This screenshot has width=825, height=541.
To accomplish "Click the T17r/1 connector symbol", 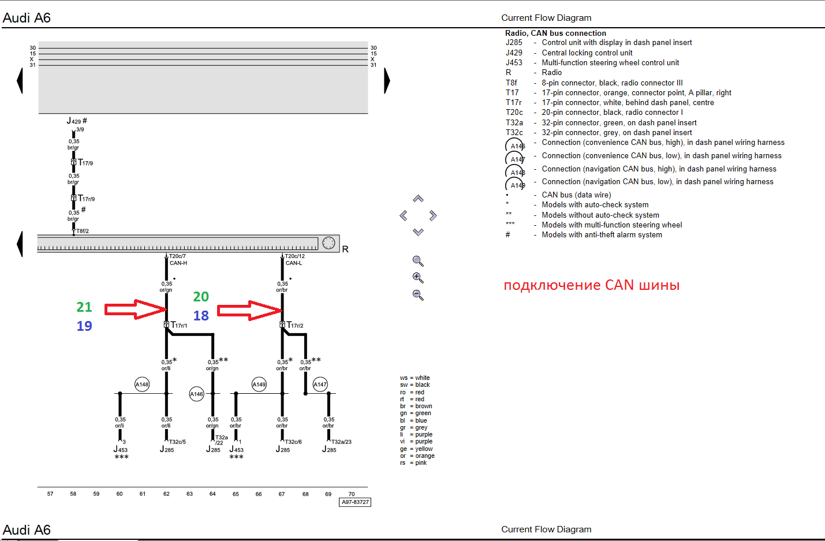I will click(166, 324).
